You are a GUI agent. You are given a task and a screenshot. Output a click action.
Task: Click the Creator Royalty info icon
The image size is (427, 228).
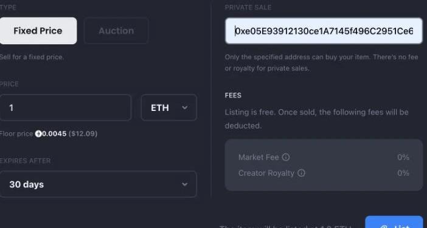coord(301,173)
